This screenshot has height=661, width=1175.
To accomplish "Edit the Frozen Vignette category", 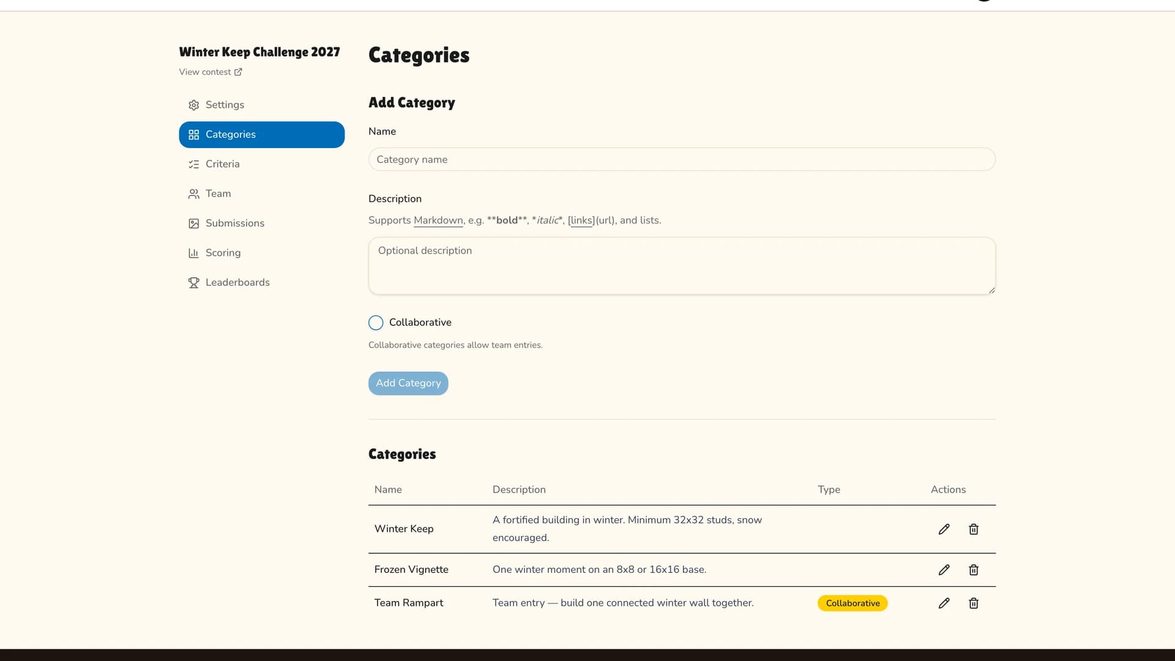I will point(944,570).
